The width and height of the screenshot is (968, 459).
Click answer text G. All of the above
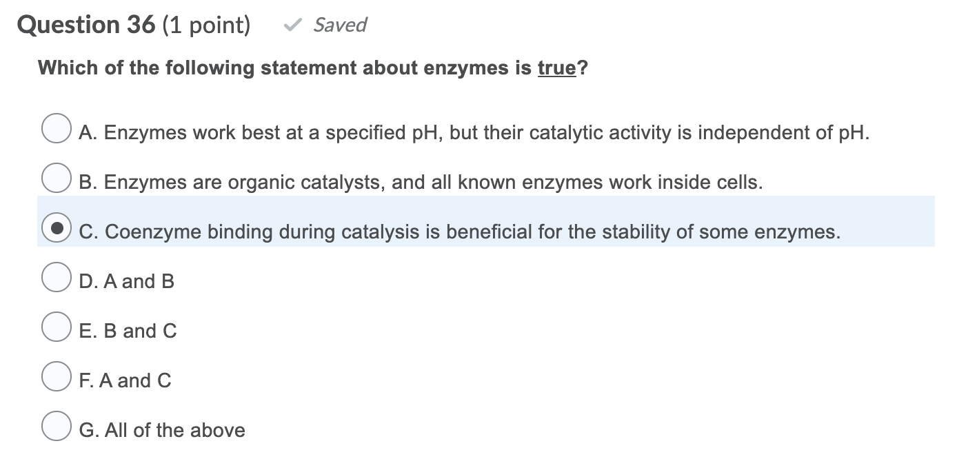(x=162, y=430)
